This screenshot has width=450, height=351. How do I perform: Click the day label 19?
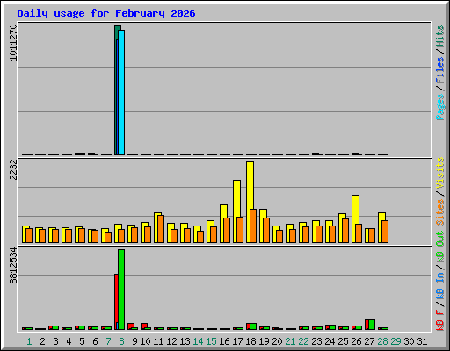tap(264, 341)
